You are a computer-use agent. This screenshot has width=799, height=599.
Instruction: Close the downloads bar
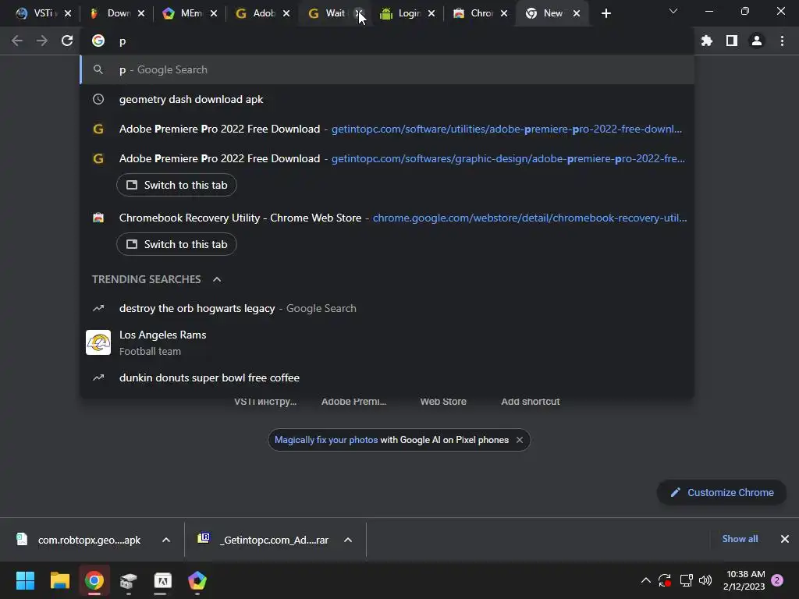coord(785,539)
